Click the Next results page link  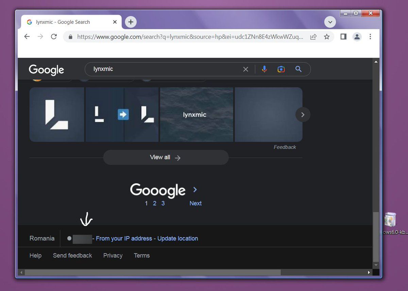point(195,203)
